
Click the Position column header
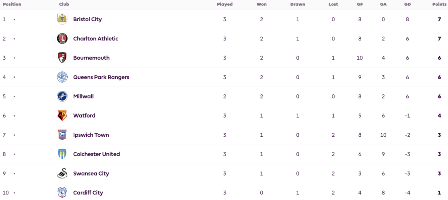pyautogui.click(x=12, y=4)
